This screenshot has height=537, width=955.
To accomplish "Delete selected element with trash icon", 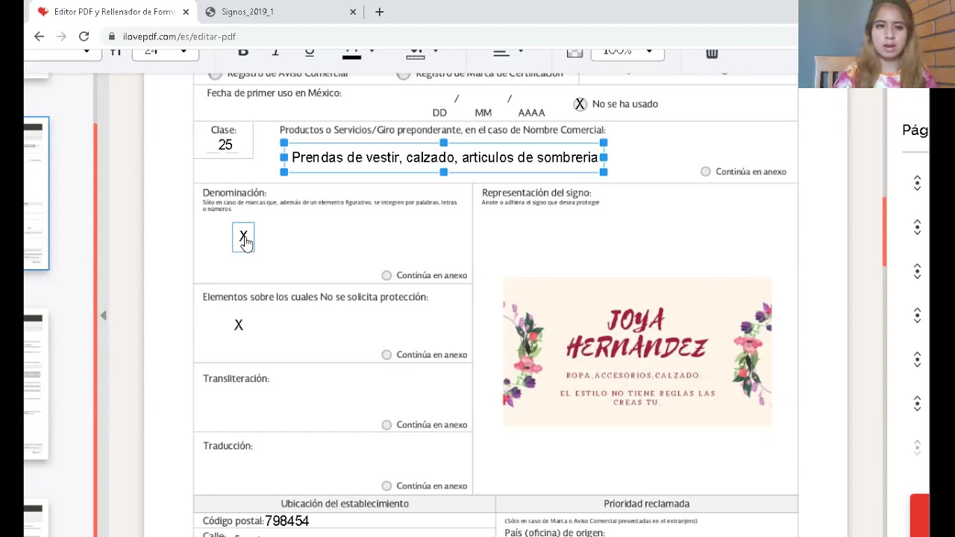I will (x=712, y=52).
